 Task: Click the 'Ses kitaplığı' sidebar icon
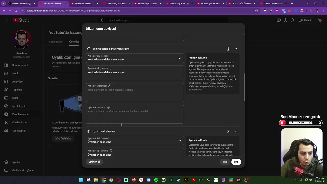click(x=6, y=131)
